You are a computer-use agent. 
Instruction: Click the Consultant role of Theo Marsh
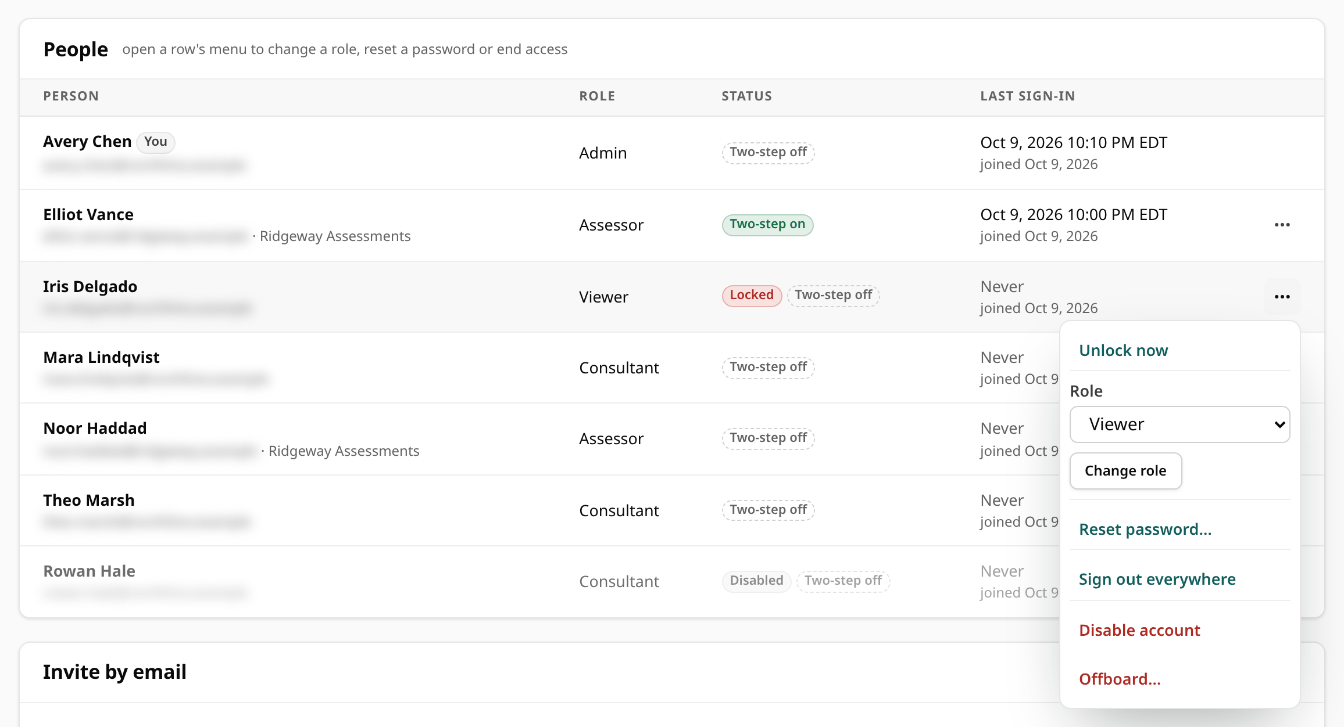(619, 510)
